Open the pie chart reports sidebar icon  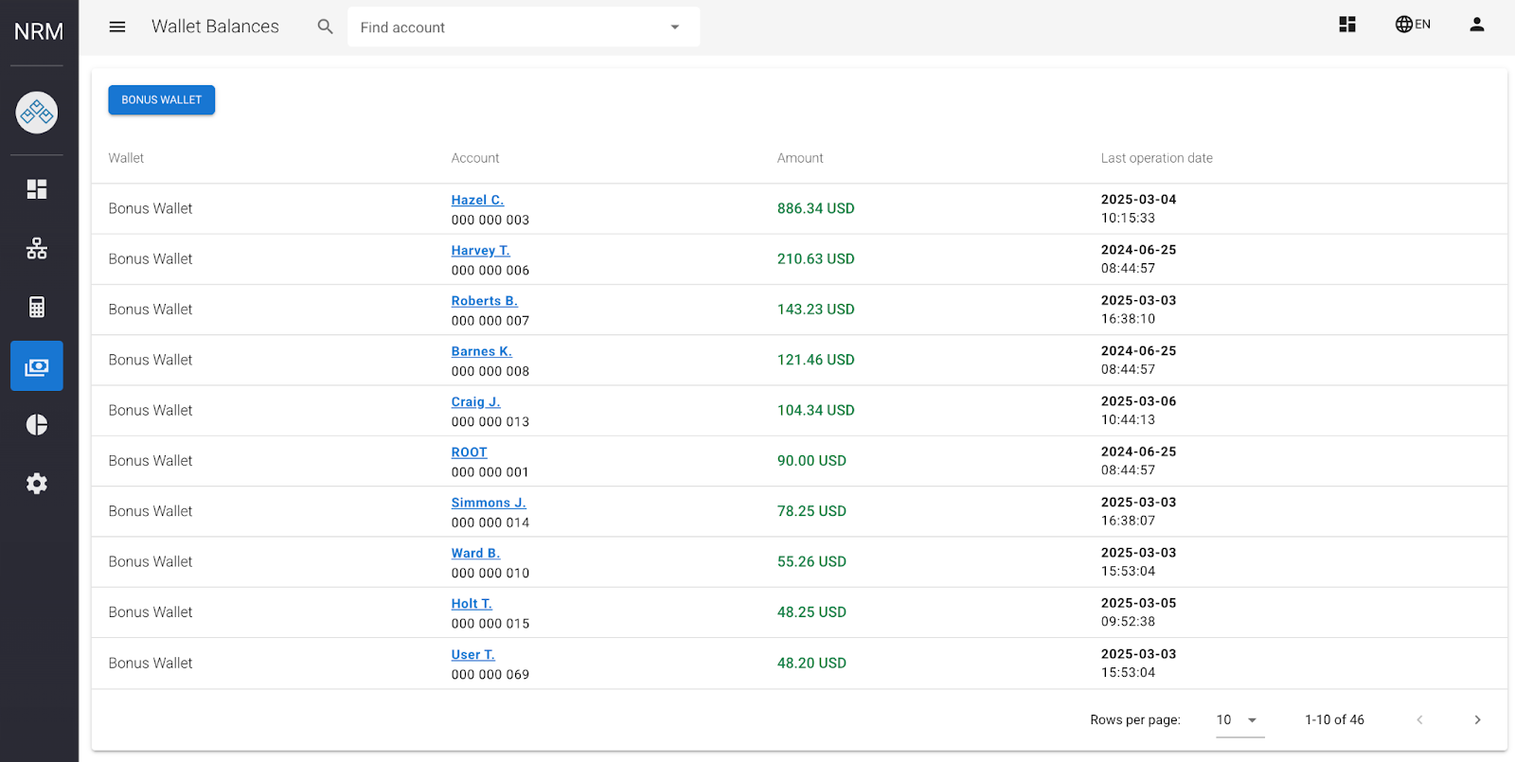point(37,425)
